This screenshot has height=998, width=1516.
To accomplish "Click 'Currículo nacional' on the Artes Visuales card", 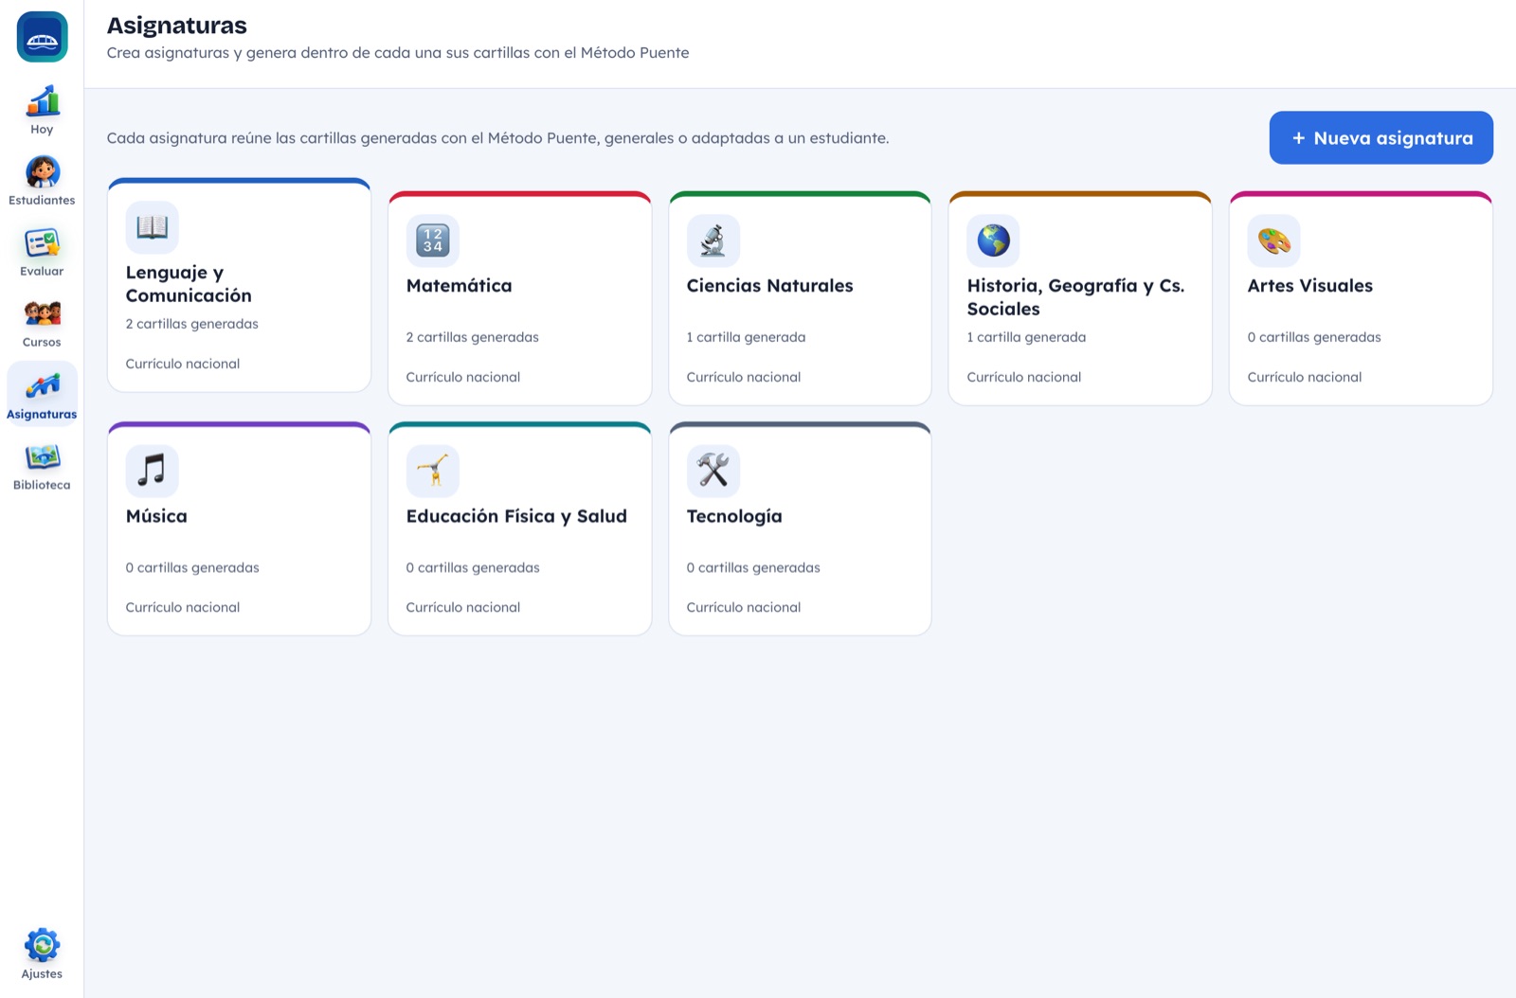I will point(1305,377).
